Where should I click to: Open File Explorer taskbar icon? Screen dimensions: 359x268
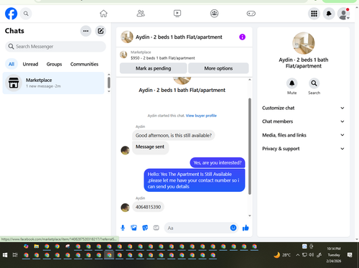pyautogui.click(x=37, y=246)
